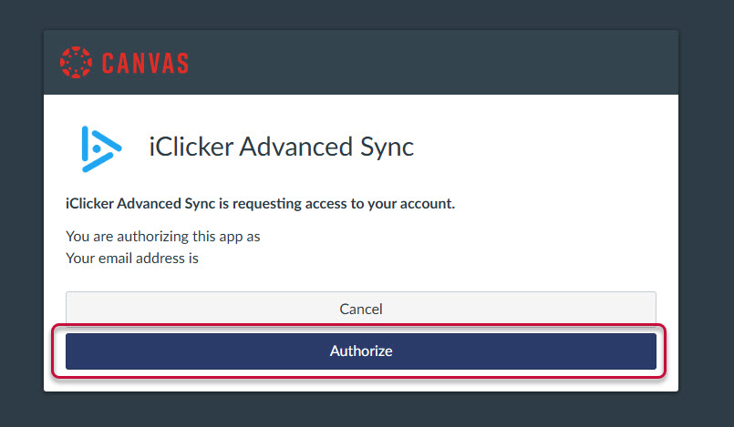Click the iClicker play-arrow logo icon
This screenshot has width=734, height=427.
[x=101, y=148]
